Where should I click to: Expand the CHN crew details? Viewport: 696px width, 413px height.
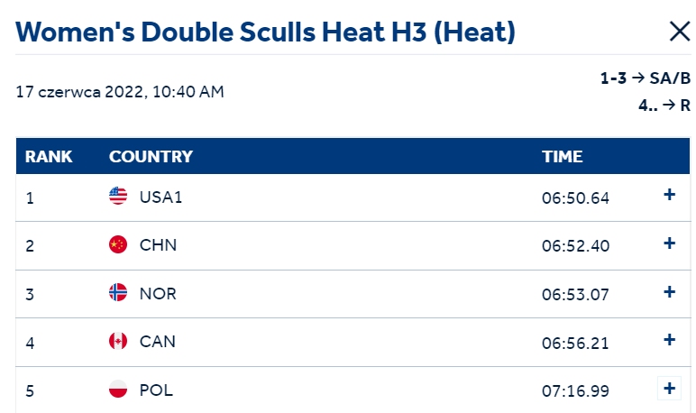(x=669, y=243)
